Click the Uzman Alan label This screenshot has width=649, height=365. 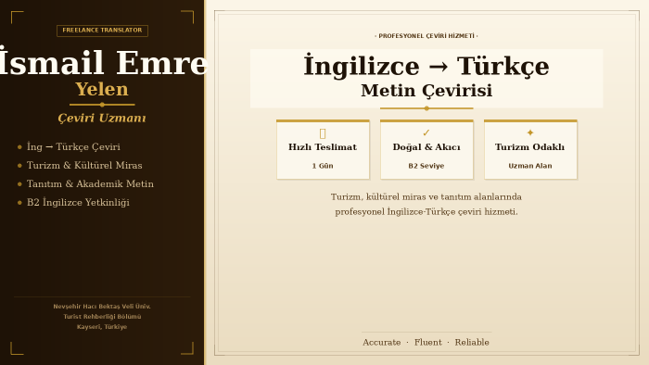[x=530, y=166]
